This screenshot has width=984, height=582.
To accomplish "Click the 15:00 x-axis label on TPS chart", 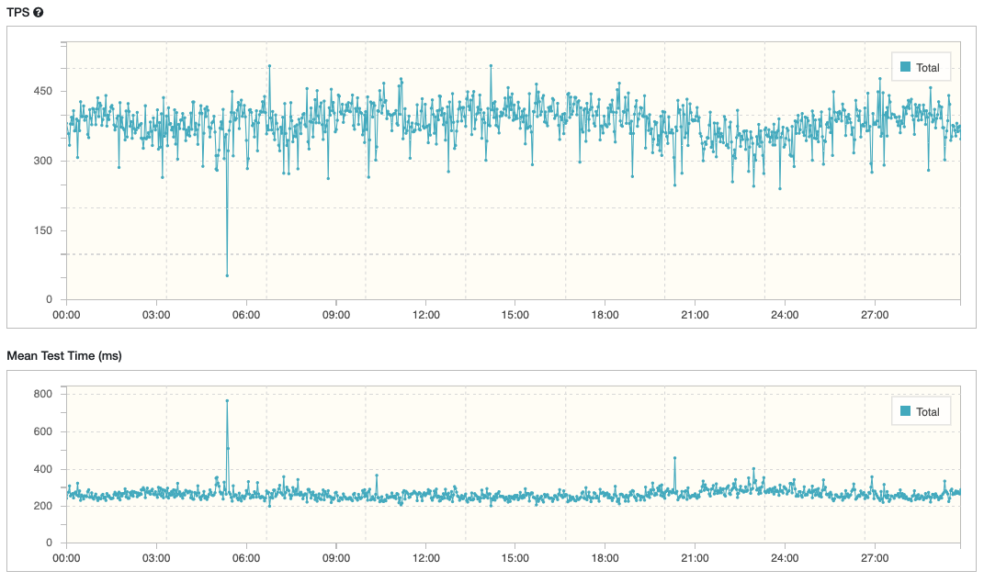I will [515, 315].
